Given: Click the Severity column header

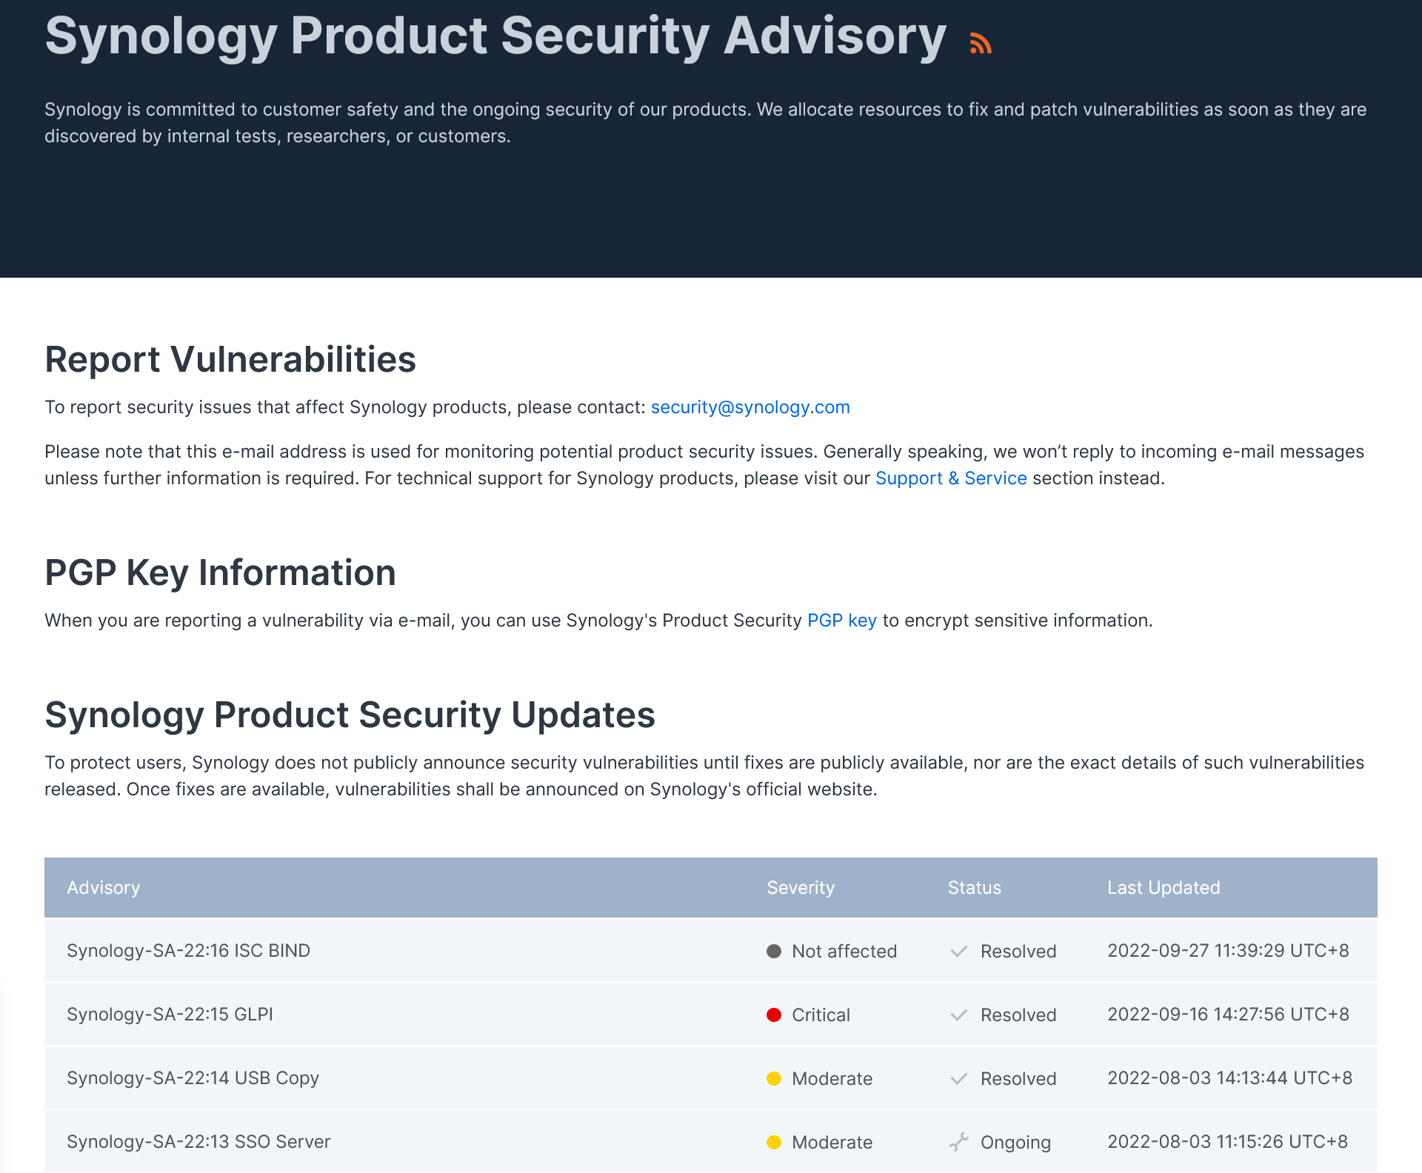Looking at the screenshot, I should pos(801,888).
